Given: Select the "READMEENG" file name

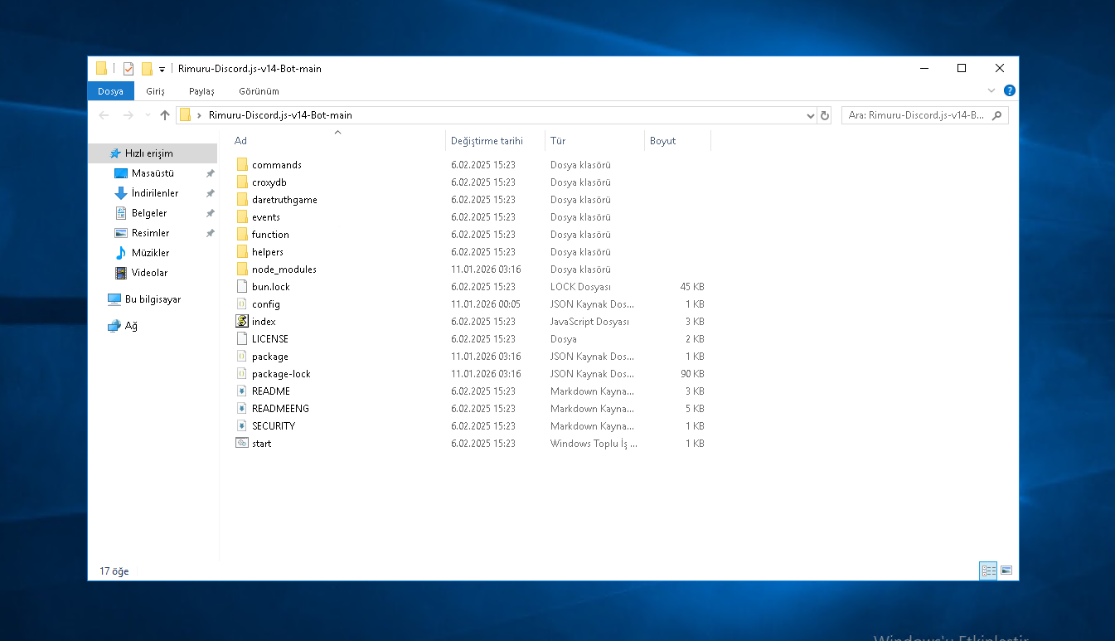Looking at the screenshot, I should (x=280, y=409).
